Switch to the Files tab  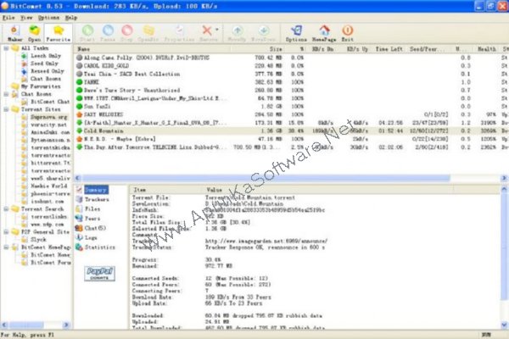coord(92,209)
